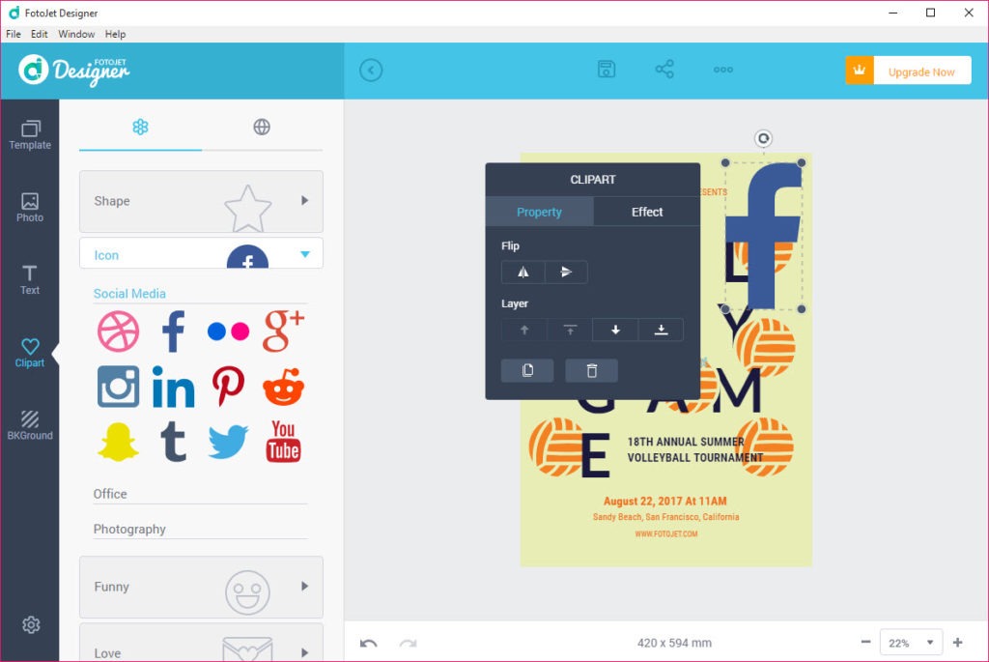This screenshot has width=989, height=662.
Task: Select the Text tool in the sidebar
Action: (x=30, y=280)
